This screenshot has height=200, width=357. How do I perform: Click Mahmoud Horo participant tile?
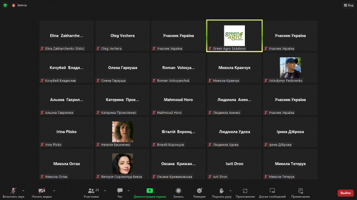pos(178,100)
